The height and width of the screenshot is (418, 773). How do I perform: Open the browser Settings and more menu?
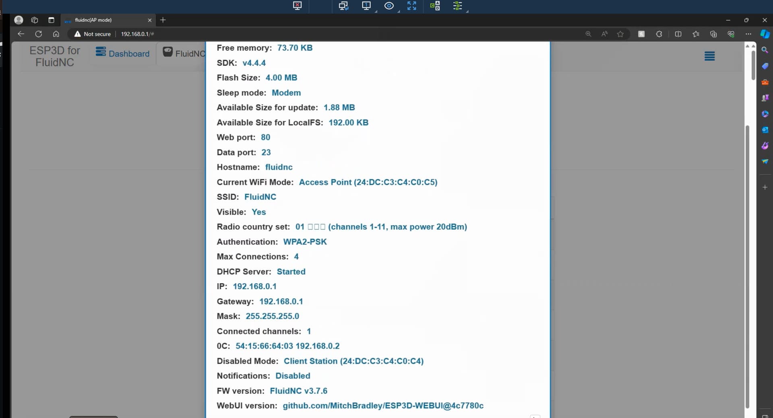[x=748, y=34]
